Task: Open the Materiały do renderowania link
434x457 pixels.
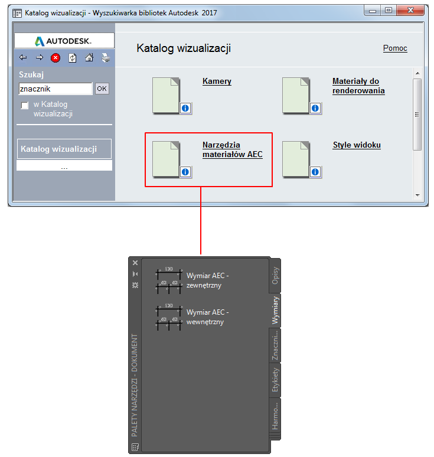Action: pyautogui.click(x=358, y=86)
